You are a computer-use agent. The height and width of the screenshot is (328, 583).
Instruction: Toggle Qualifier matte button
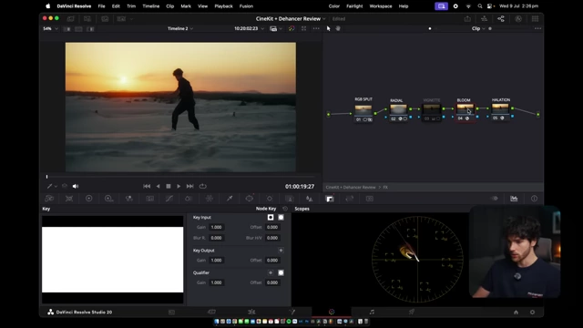tap(281, 272)
